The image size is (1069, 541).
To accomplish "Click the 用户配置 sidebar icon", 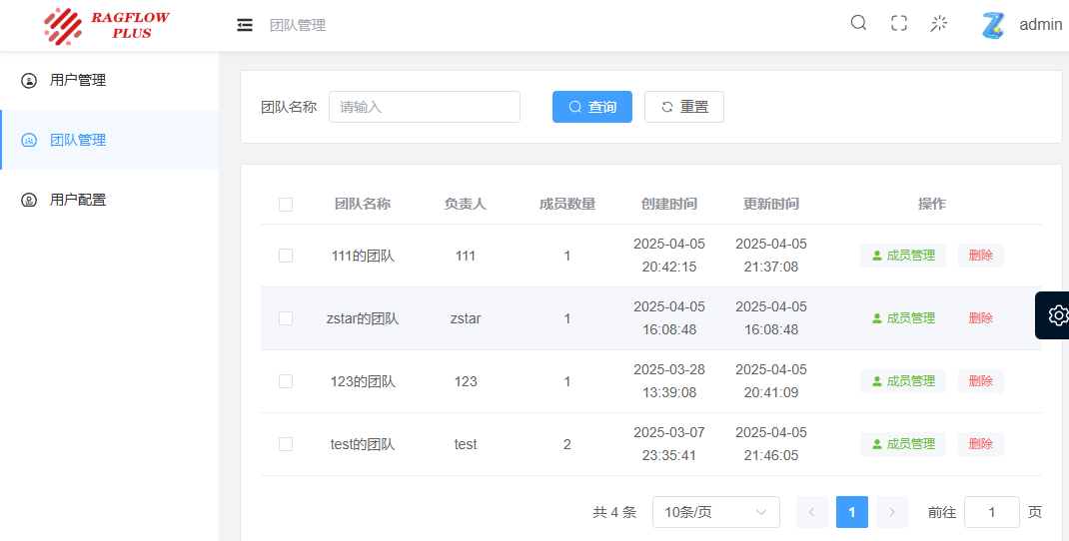I will [x=29, y=201].
